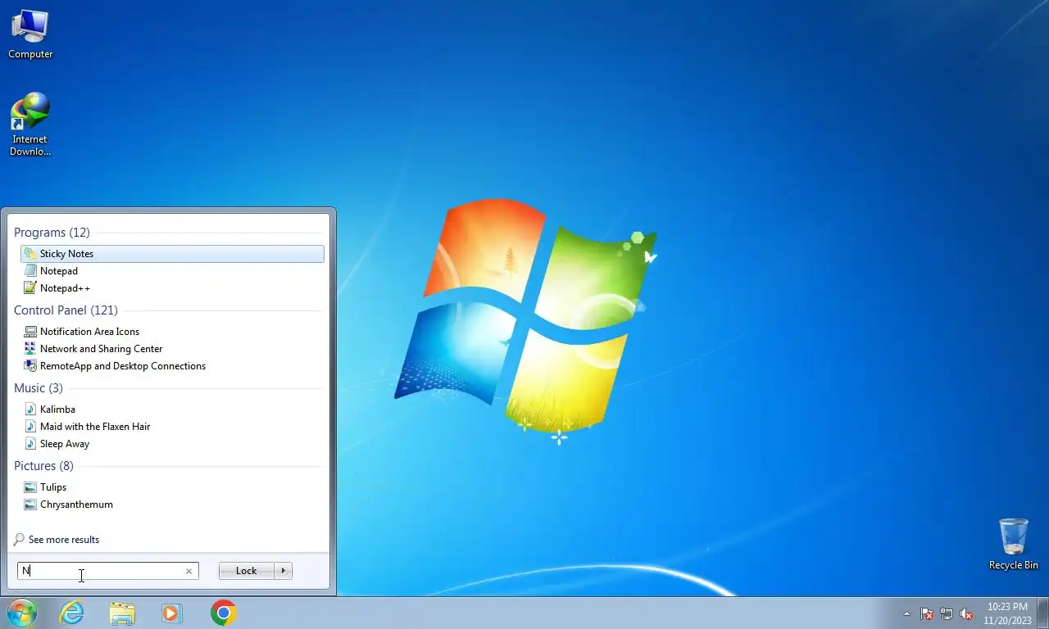Open Network and Sharing Center
Screen dimensions: 1049x629
pyautogui.click(x=172, y=349)
